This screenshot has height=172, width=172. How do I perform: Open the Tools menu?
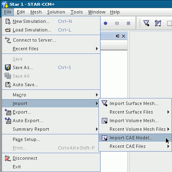coord(77,12)
